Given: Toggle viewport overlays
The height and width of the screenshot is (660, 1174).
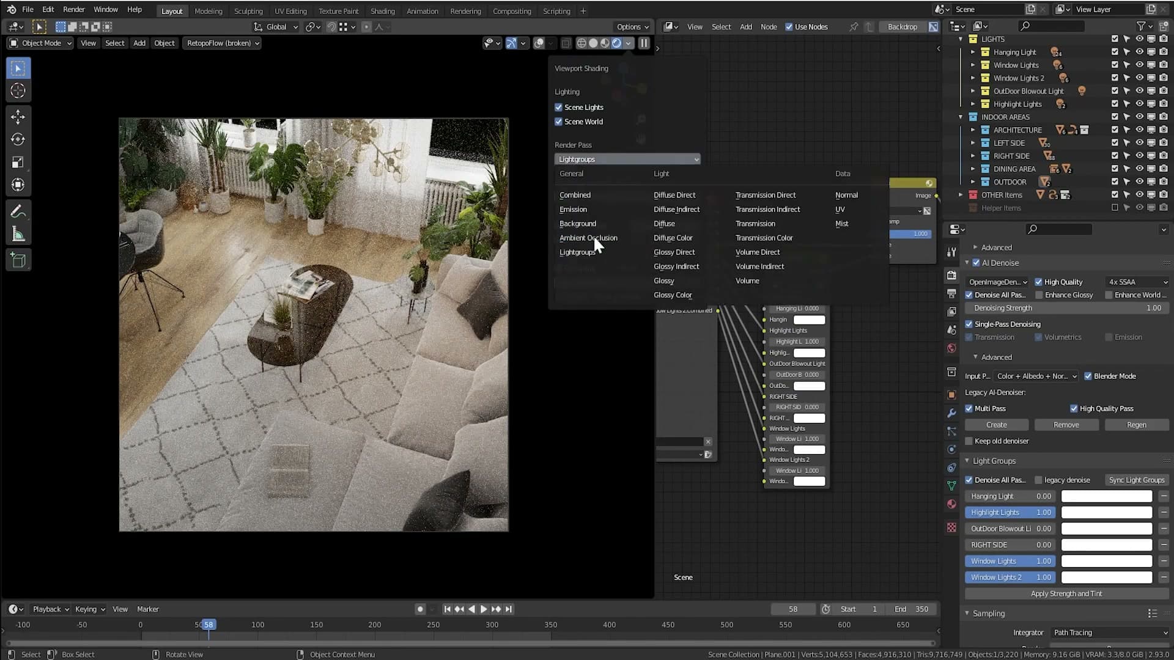Looking at the screenshot, I should click(539, 43).
